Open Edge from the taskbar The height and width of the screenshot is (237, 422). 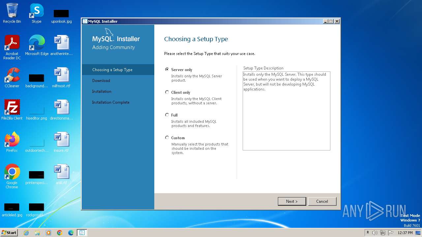coord(71,233)
